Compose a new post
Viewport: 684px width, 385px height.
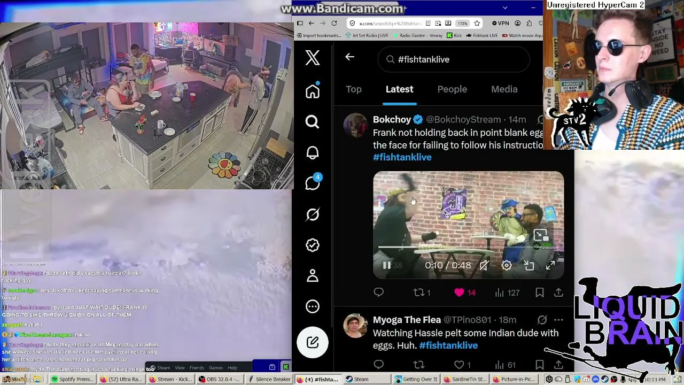(x=313, y=342)
